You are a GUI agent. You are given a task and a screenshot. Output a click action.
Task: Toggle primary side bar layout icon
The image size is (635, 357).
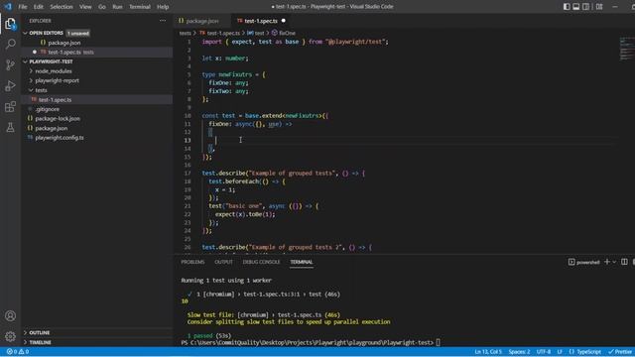click(x=567, y=7)
